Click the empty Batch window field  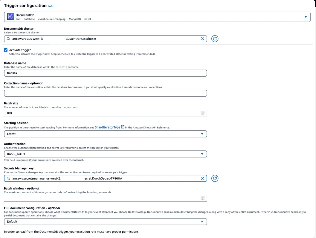[106, 198]
